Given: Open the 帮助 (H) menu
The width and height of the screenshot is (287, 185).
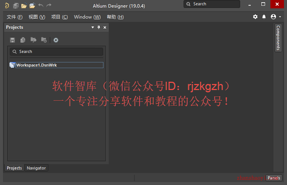Looking at the screenshot, I should point(115,17).
